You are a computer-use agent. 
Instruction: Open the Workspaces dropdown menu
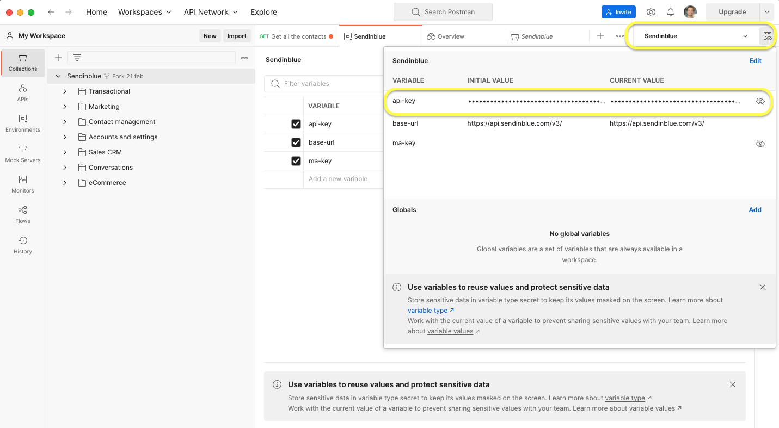coord(145,12)
